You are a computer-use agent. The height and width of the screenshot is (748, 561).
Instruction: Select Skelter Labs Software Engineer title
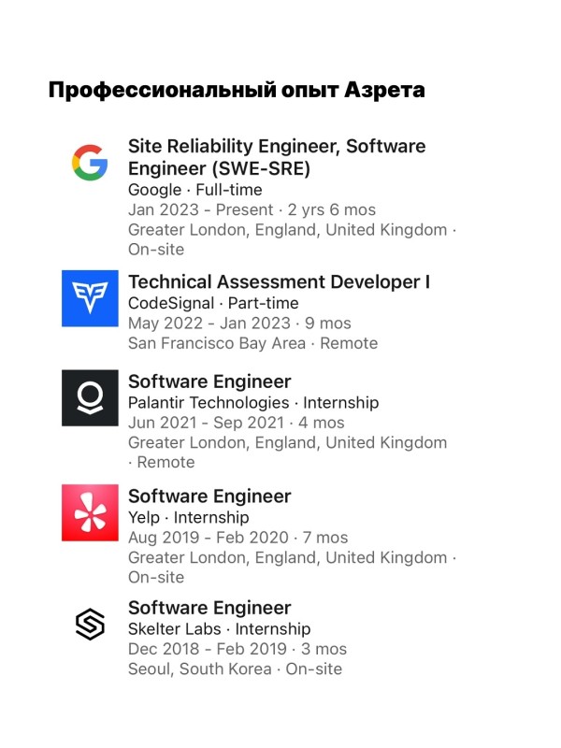click(x=209, y=608)
